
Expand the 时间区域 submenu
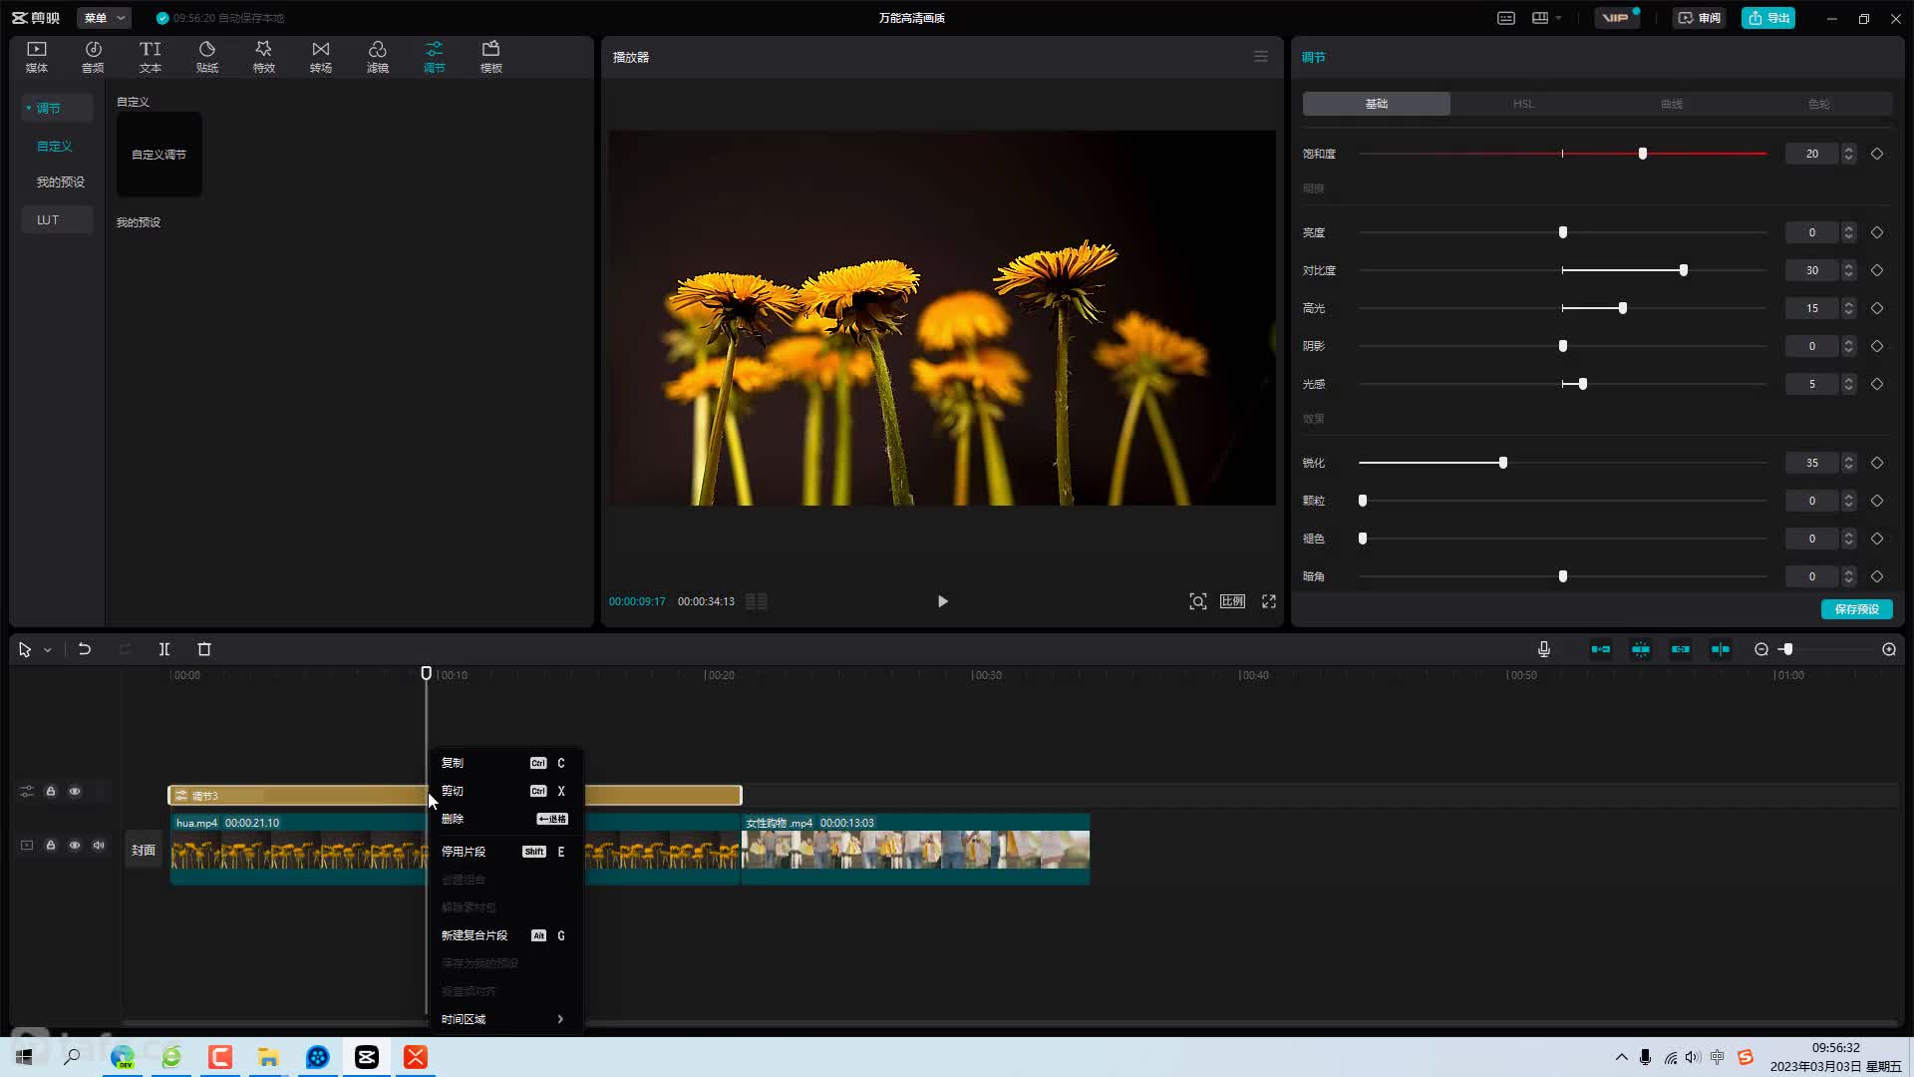[505, 1019]
